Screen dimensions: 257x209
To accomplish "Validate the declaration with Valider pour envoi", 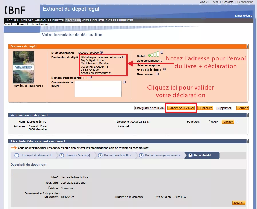I will (x=181, y=108).
